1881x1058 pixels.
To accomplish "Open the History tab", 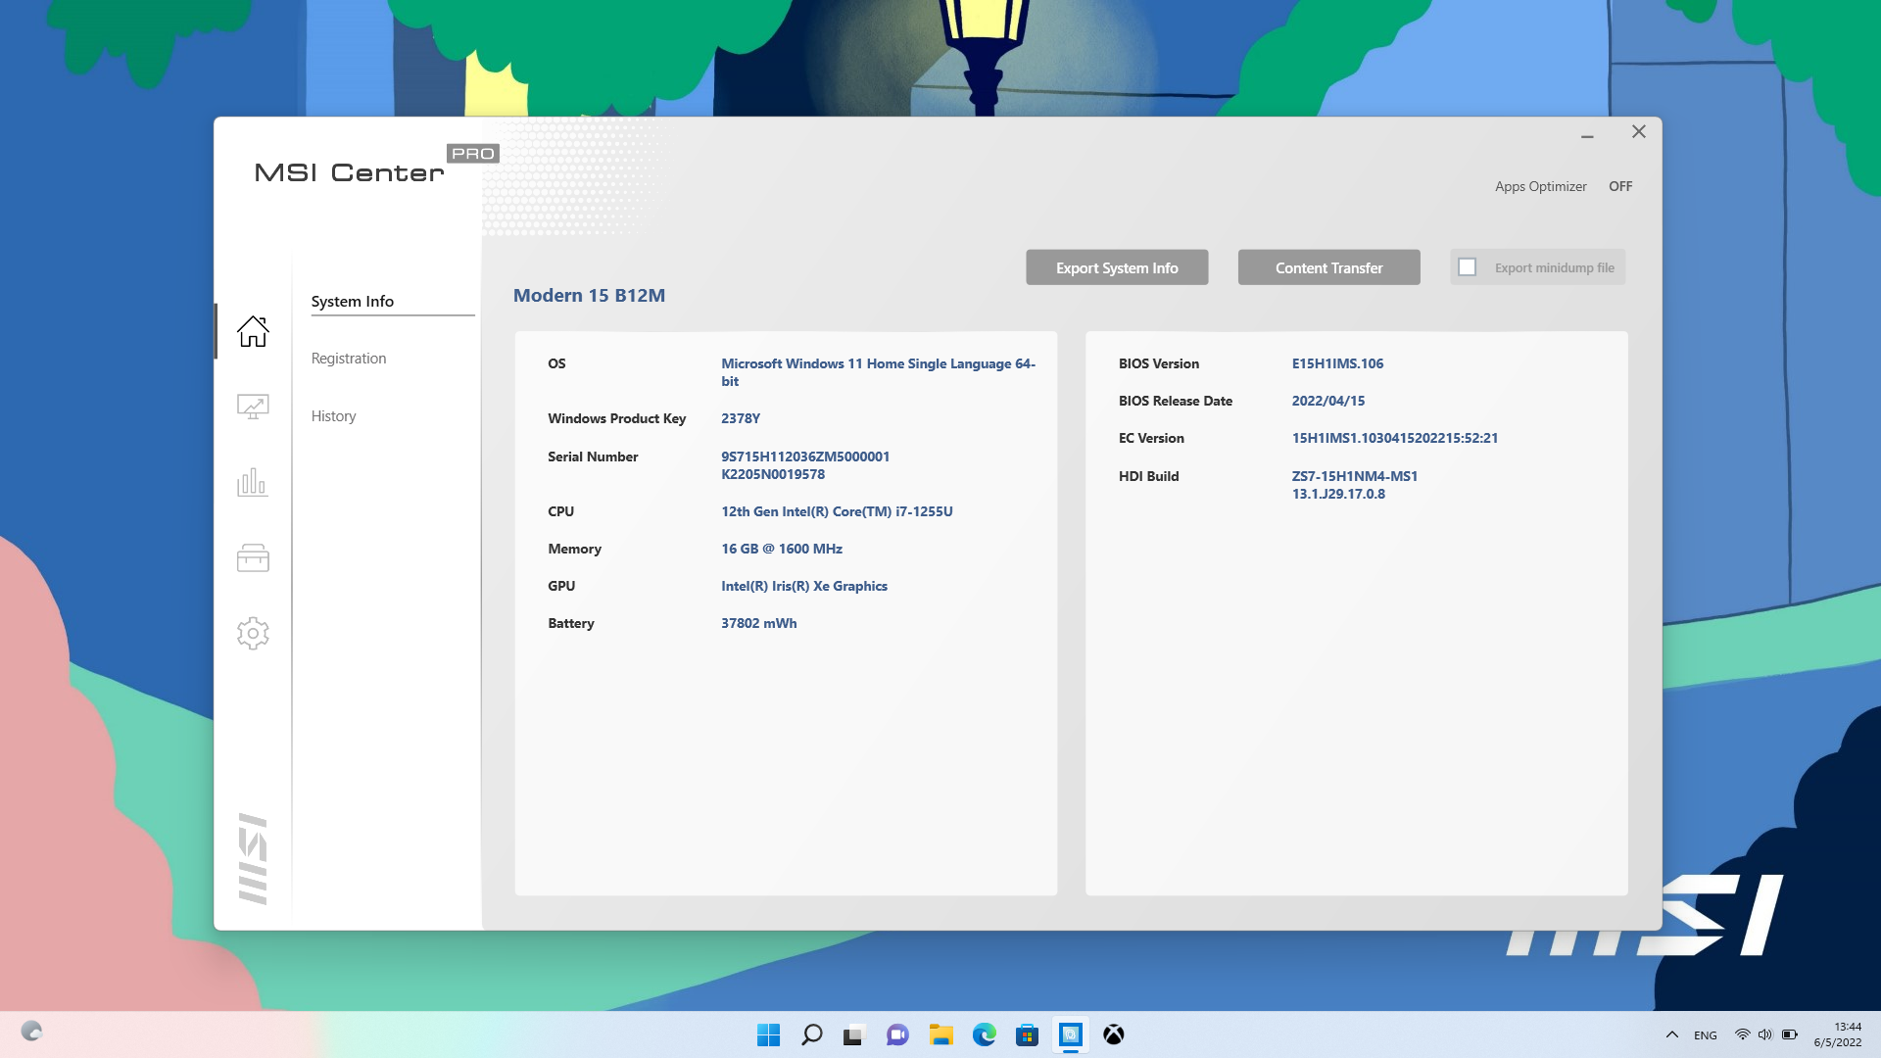I will tap(333, 416).
